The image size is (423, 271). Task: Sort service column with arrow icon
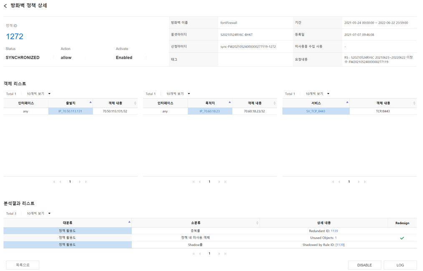click(347, 102)
